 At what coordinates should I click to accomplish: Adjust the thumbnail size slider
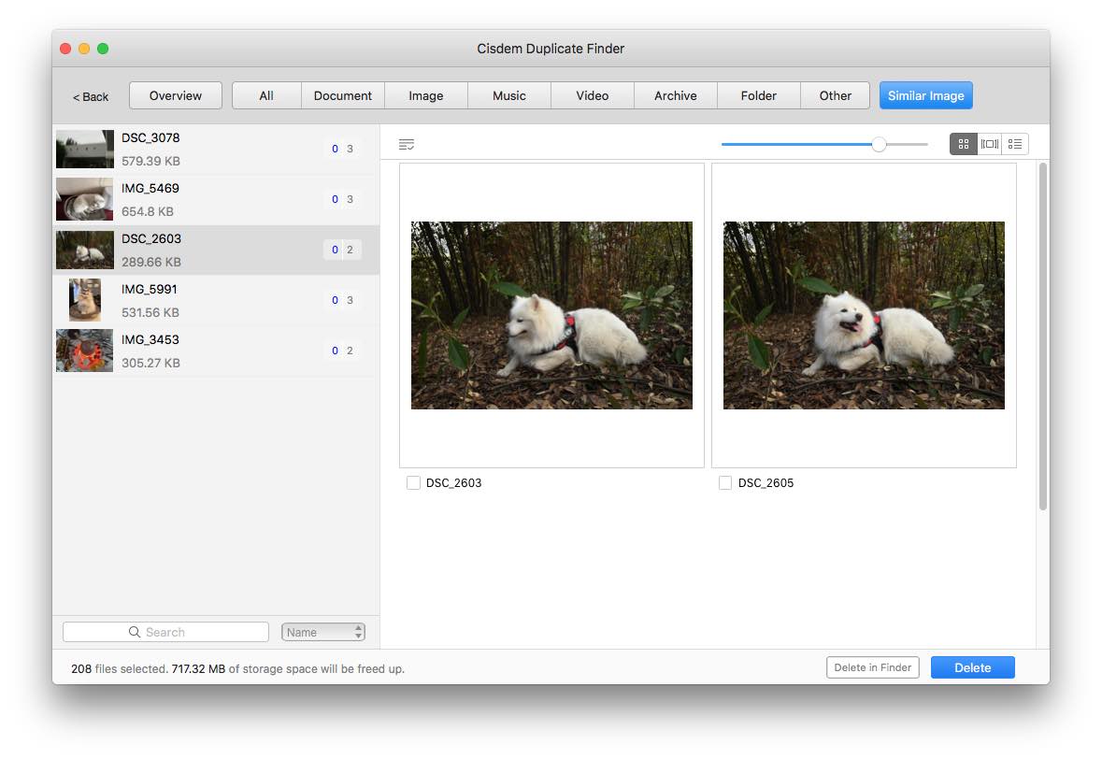[x=879, y=144]
